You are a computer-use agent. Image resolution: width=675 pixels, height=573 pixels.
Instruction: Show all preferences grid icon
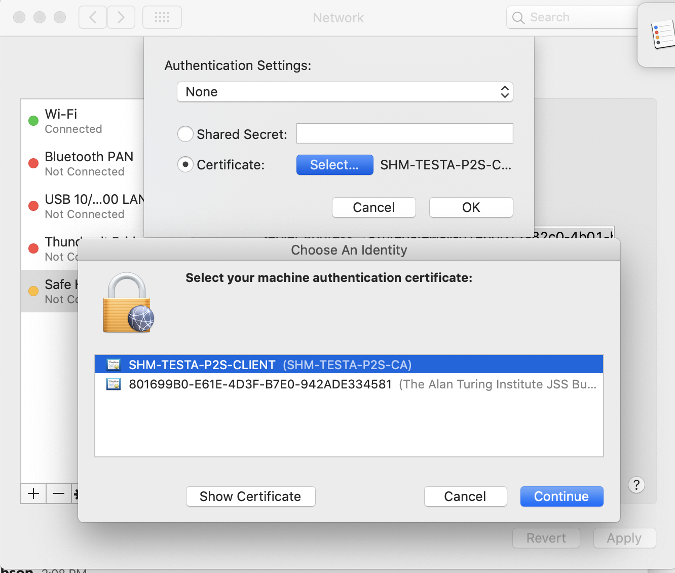pos(162,18)
